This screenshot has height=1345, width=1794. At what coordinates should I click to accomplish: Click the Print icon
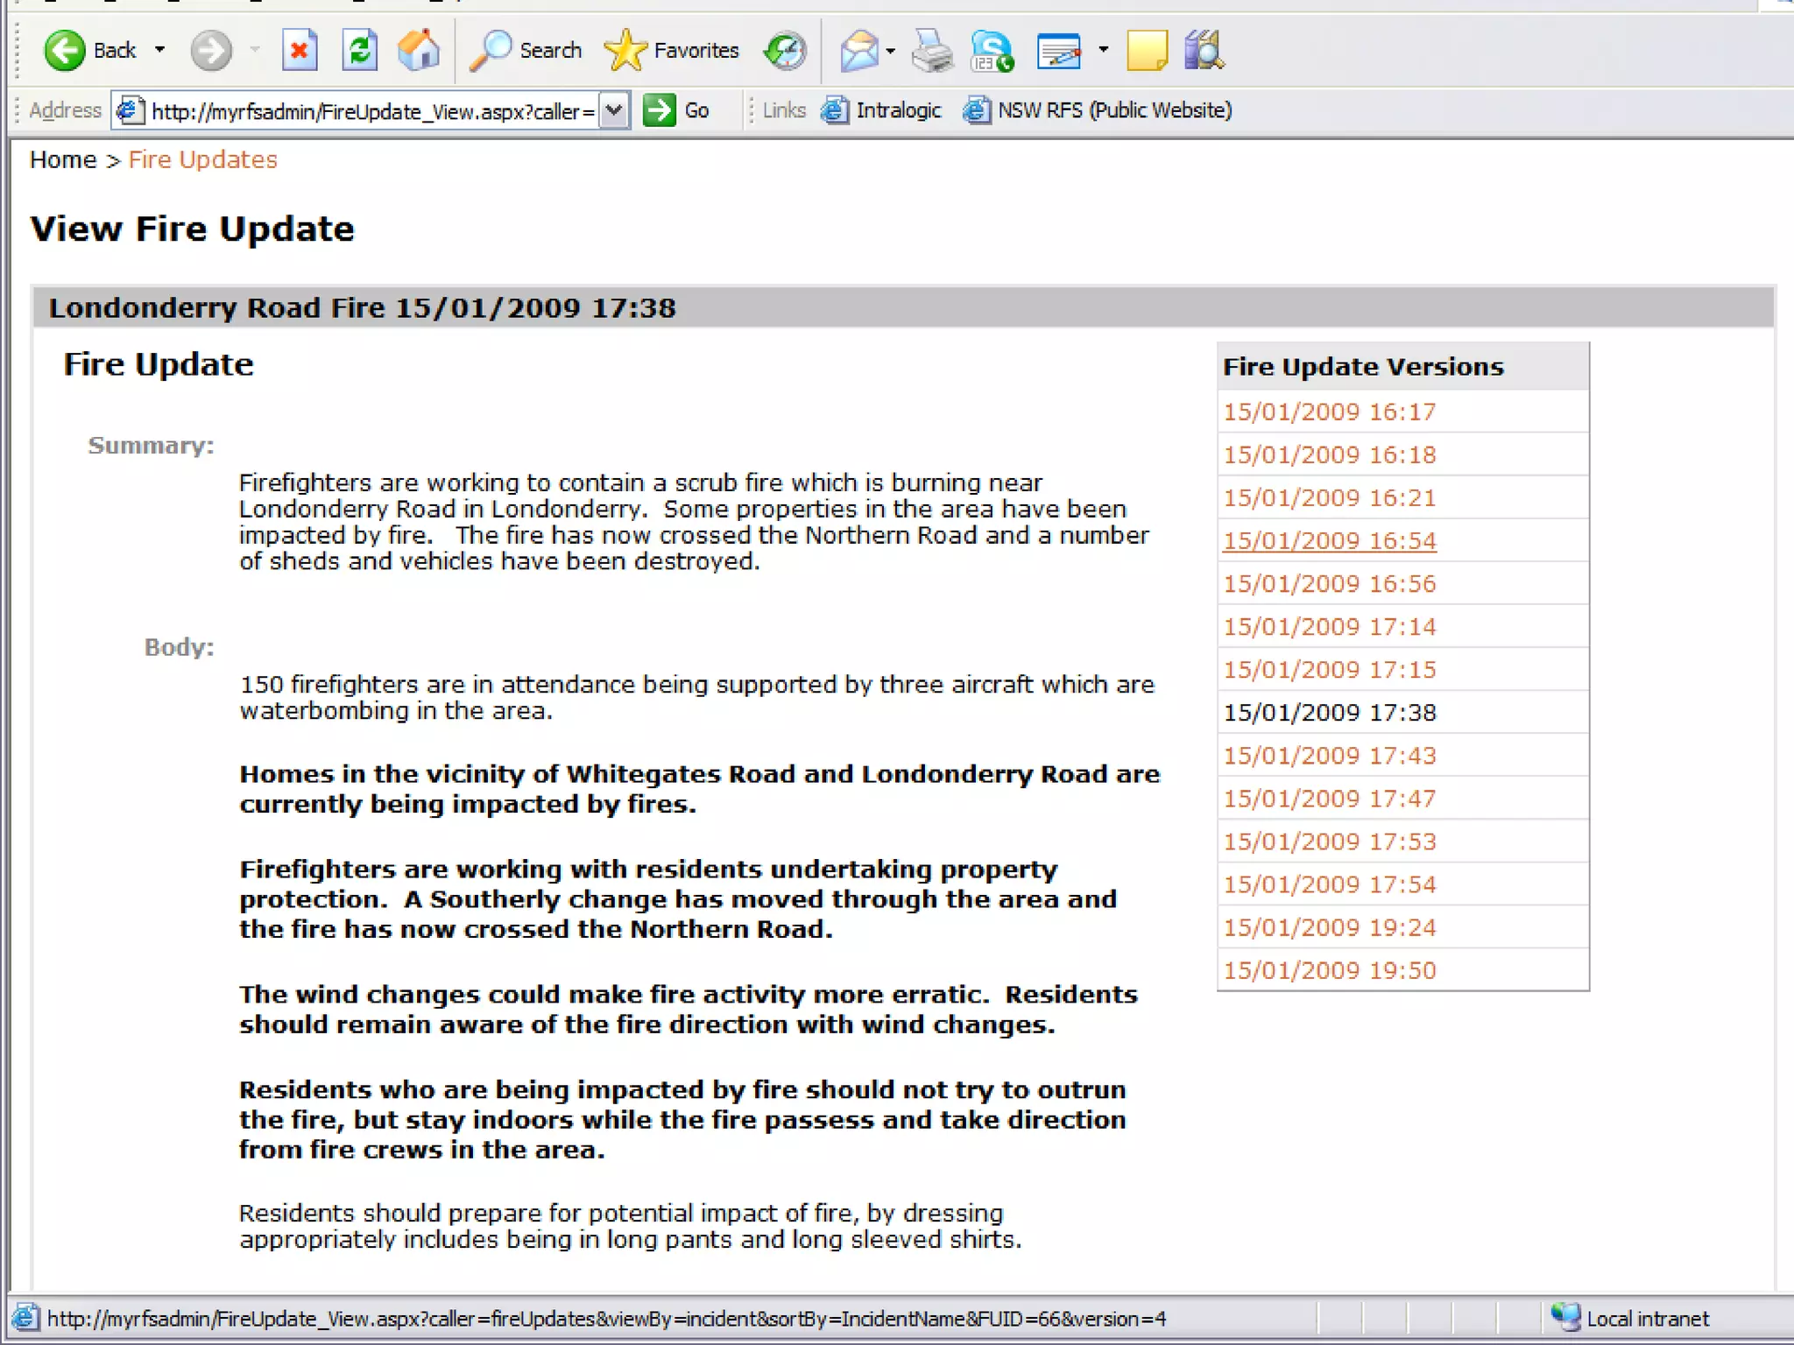[x=931, y=50]
